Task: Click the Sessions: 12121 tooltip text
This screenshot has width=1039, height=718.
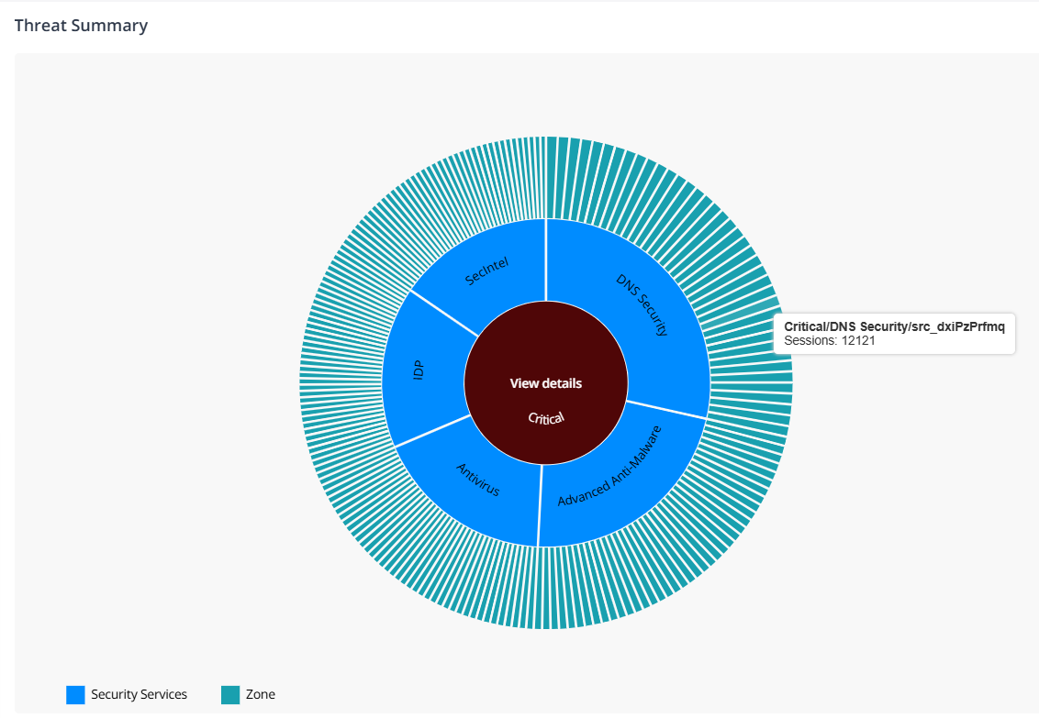Action: [829, 341]
